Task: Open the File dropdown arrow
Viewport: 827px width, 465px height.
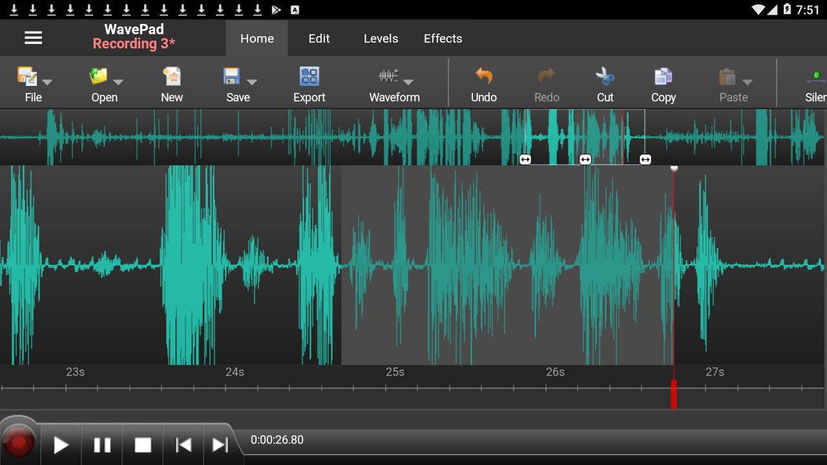Action: point(47,83)
